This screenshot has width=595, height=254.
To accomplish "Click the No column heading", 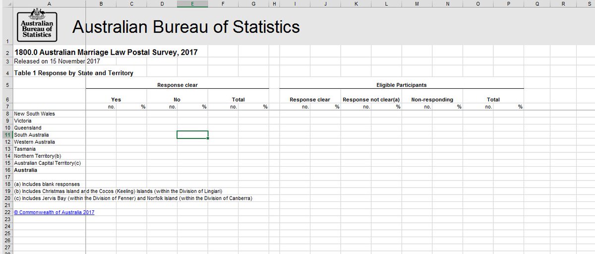I will coord(177,100).
